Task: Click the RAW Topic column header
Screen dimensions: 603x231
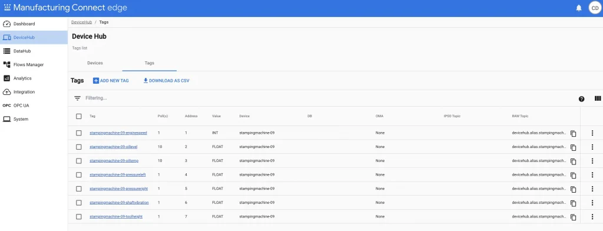Action: [521, 116]
